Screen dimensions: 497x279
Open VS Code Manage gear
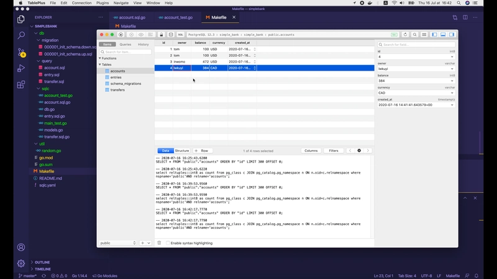tap(21, 263)
